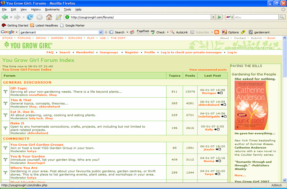Click the yellow highlighter icon
This screenshot has width=287, height=189.
[243, 32]
